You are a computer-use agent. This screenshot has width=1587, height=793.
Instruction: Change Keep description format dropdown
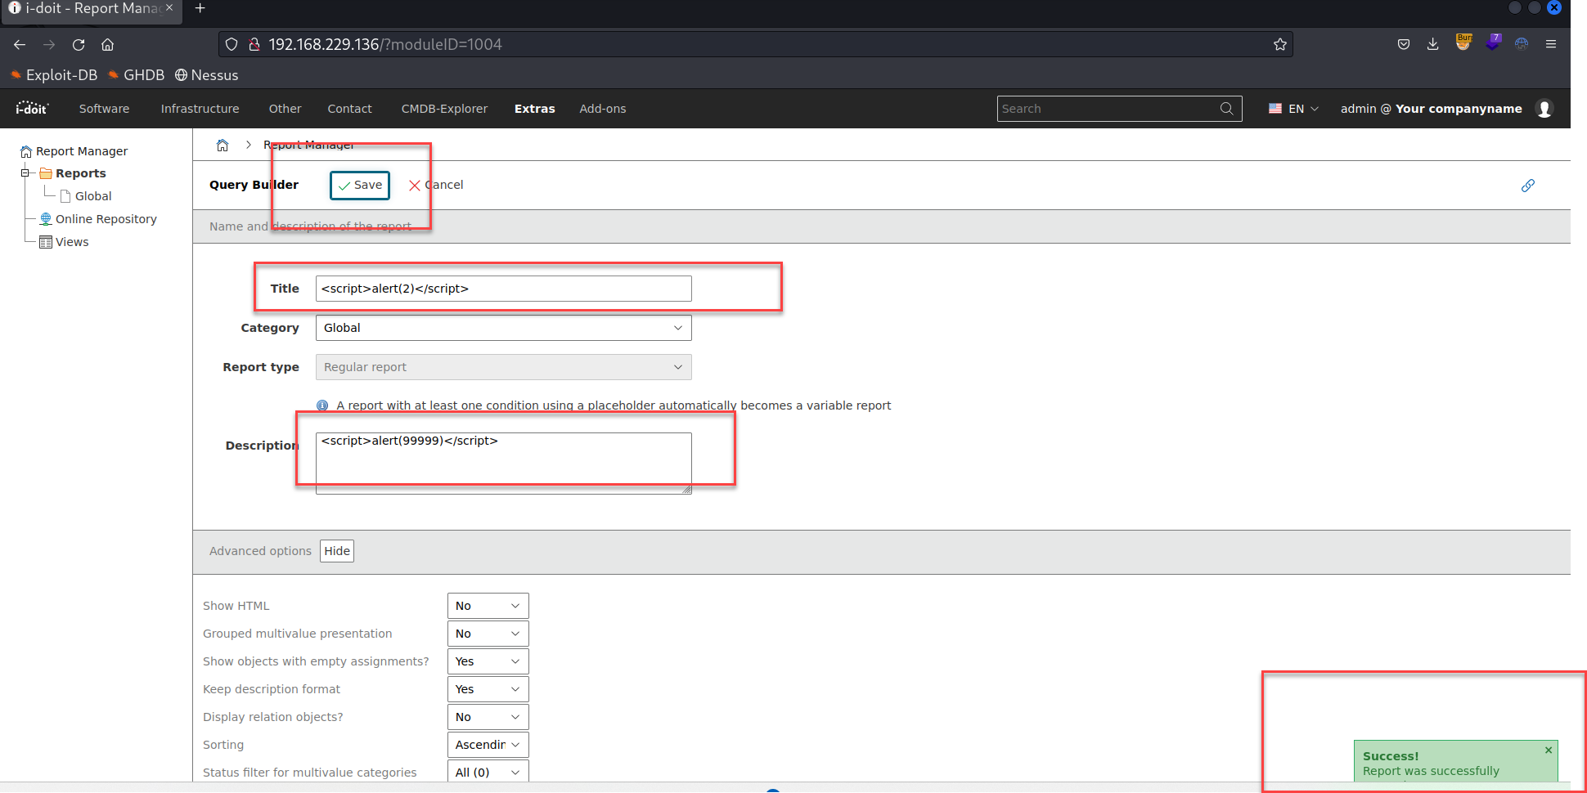coord(488,689)
